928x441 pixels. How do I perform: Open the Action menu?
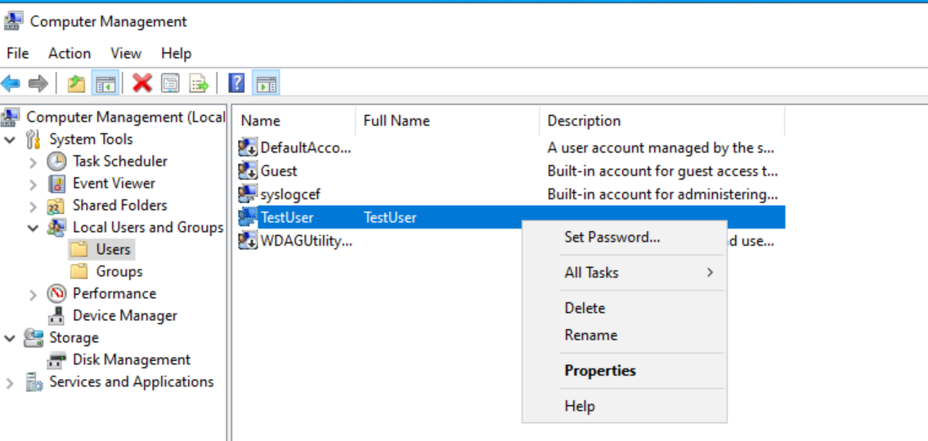click(69, 53)
